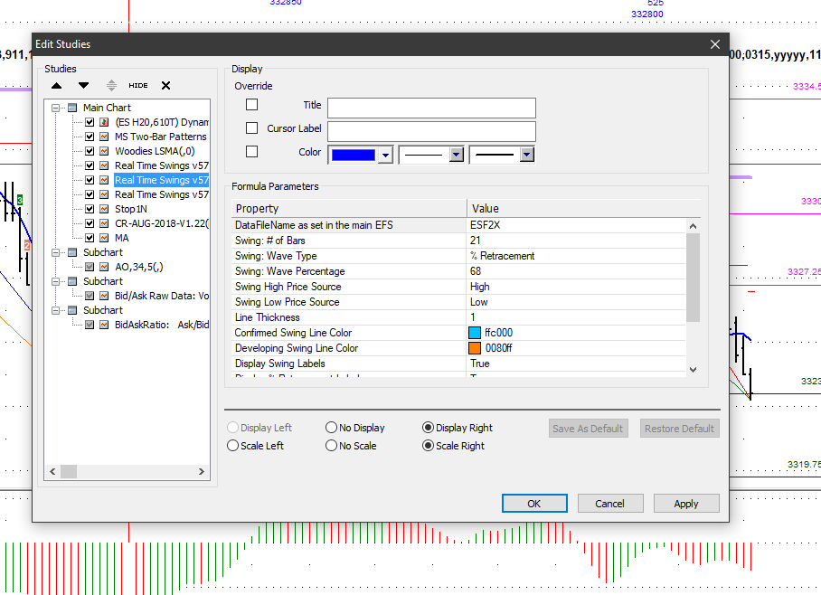Enable the Title override checkbox
The height and width of the screenshot is (595, 821).
tap(252, 105)
